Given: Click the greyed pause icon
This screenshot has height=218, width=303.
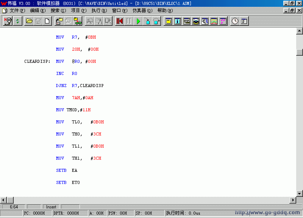Looking at the screenshot, I should tap(129, 21).
